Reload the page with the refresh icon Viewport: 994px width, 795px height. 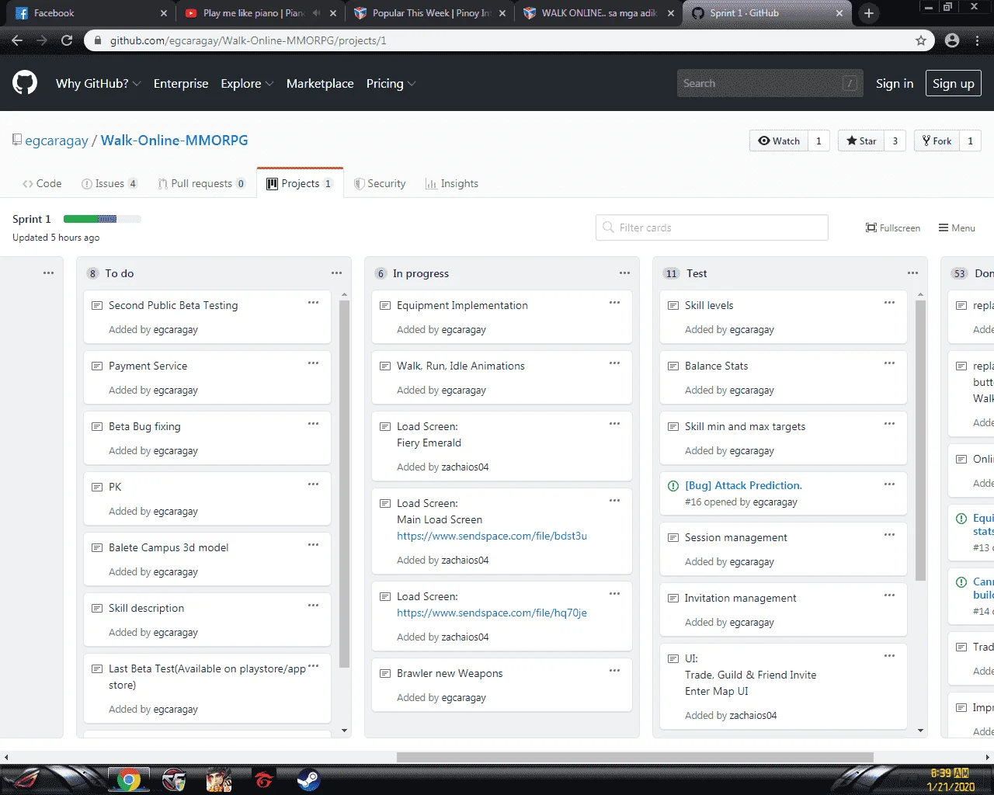[67, 40]
